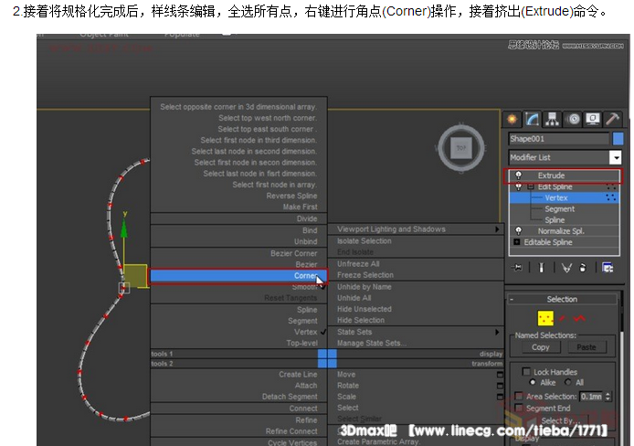Switch to the Modify panel tab
The height and width of the screenshot is (446, 634).
click(x=532, y=119)
